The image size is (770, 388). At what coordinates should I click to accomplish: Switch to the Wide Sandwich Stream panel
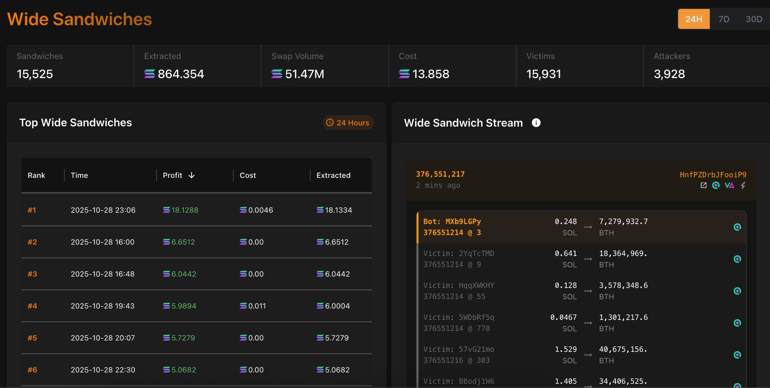point(463,123)
